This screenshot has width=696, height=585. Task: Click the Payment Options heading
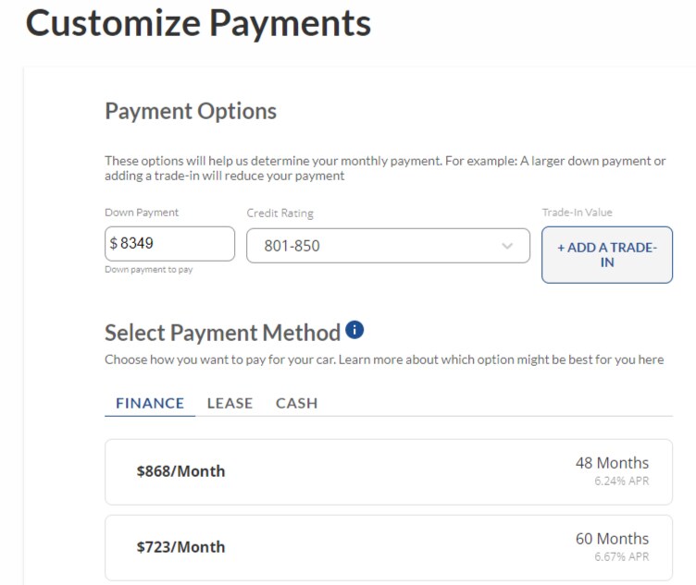[x=191, y=111]
